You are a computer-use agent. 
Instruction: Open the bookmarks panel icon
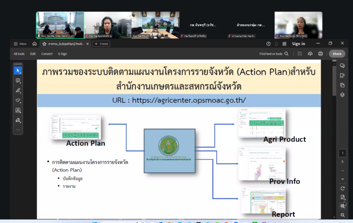(x=342, y=75)
